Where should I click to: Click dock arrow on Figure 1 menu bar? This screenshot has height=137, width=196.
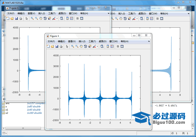coord(108,13)
